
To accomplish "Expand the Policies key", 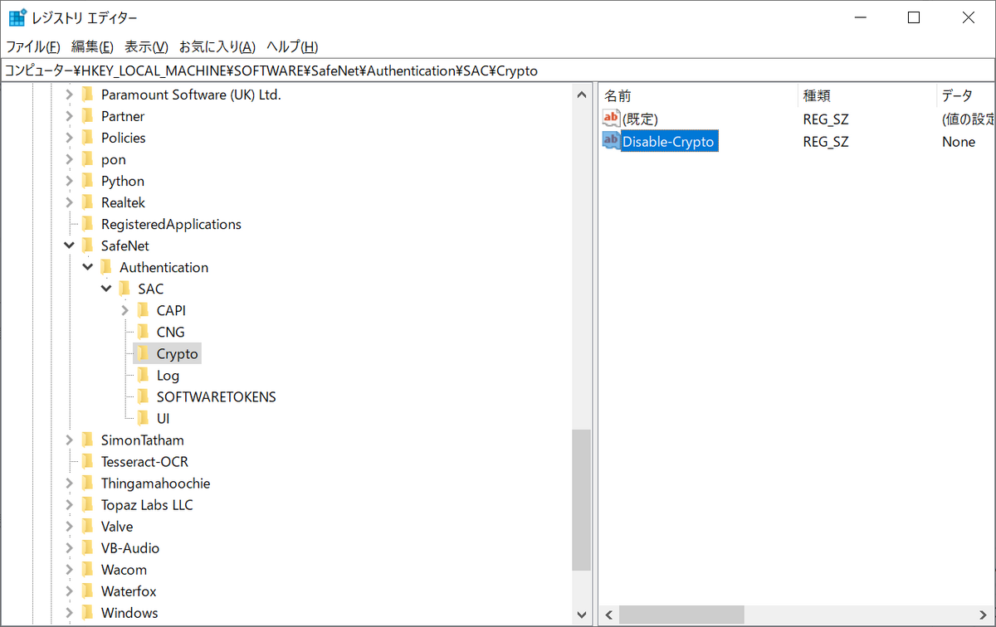I will tap(70, 138).
